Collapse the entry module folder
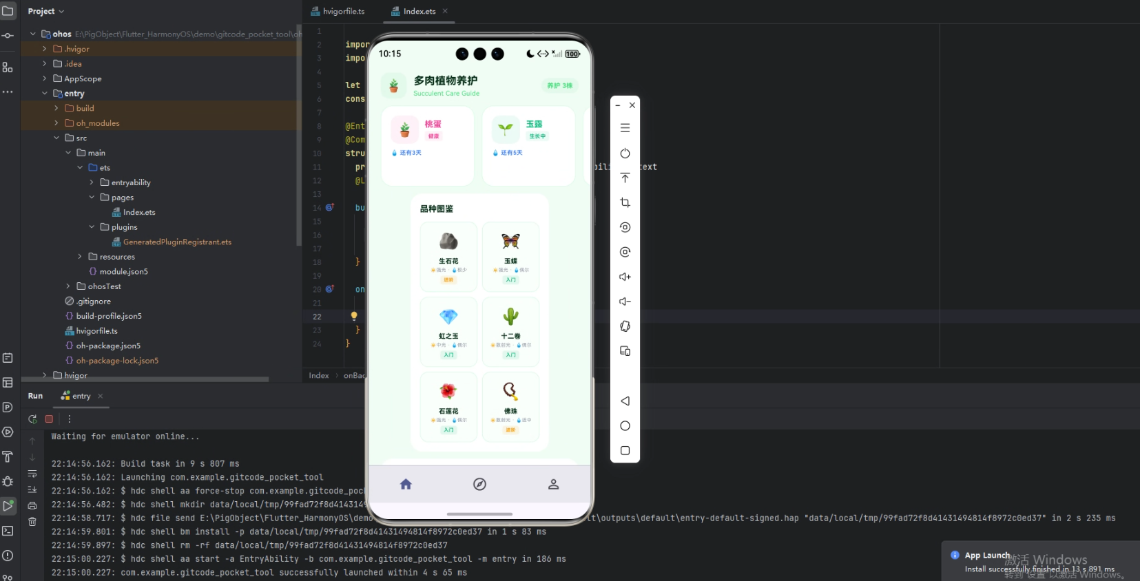 click(45, 94)
